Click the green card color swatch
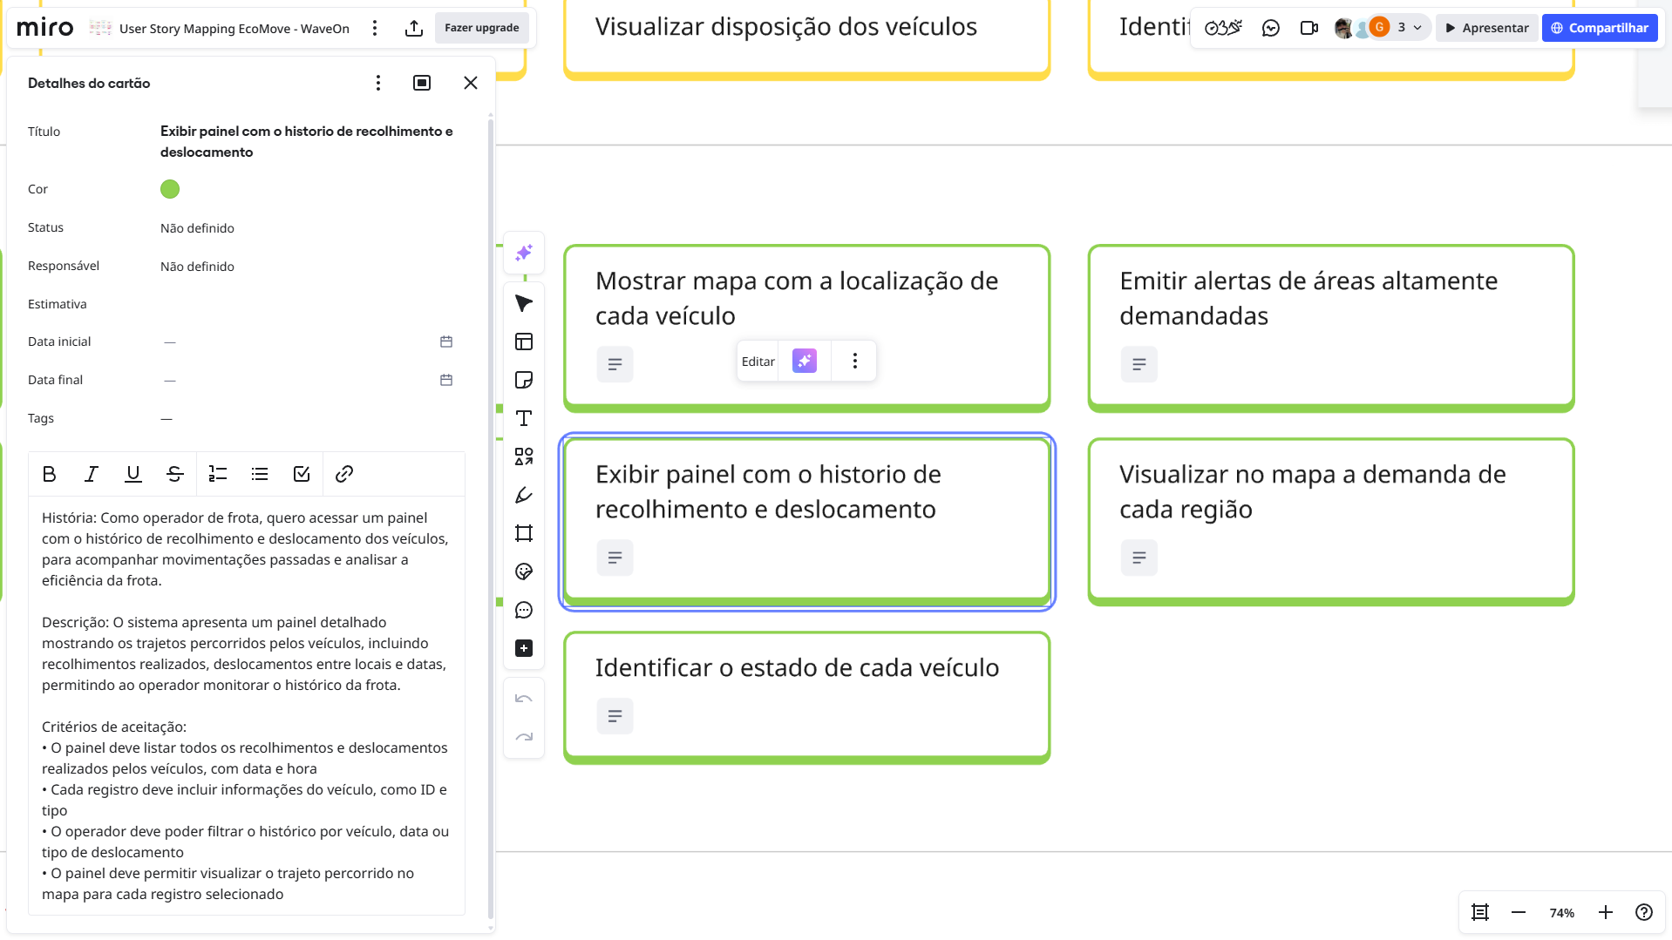The height and width of the screenshot is (940, 1672). [170, 189]
